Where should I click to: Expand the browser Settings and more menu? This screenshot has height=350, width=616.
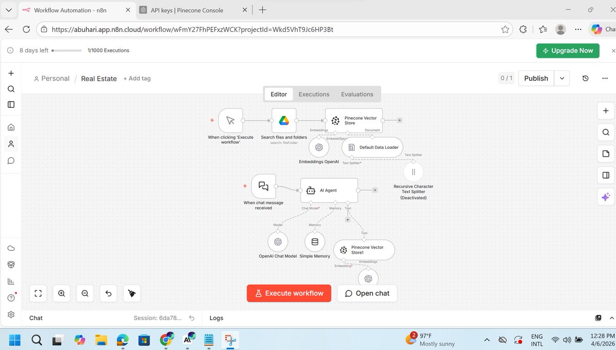[578, 29]
